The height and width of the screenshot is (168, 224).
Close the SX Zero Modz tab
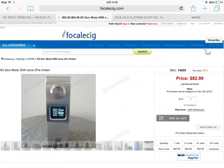click(59, 18)
